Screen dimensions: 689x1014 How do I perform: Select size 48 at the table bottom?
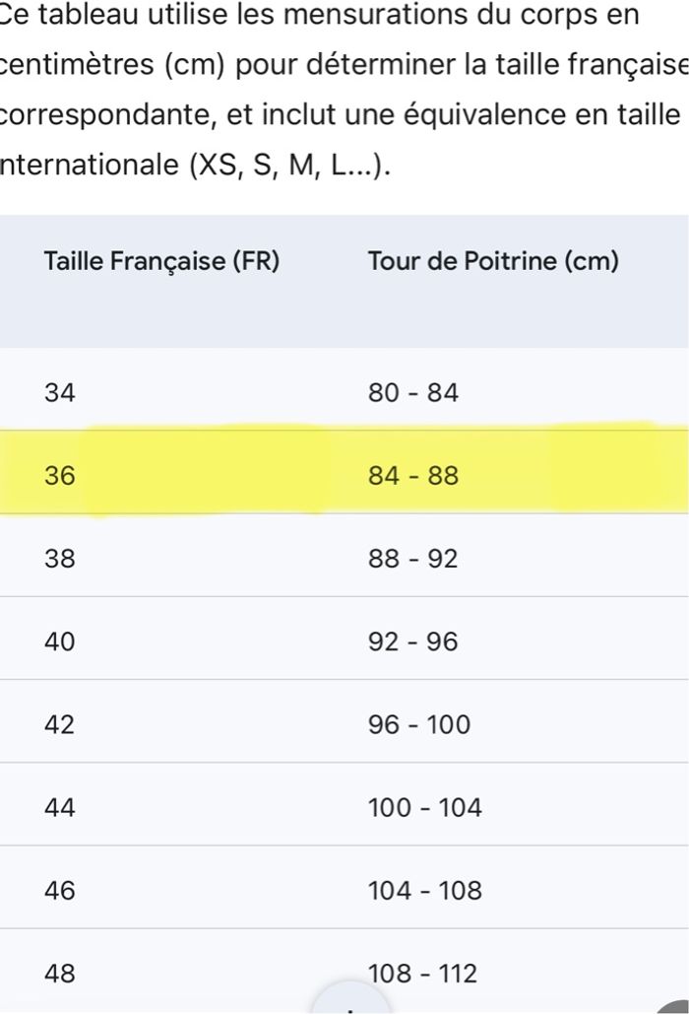point(59,974)
